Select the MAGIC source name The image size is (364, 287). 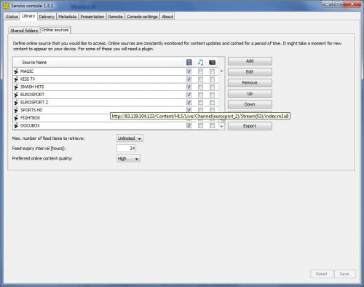click(x=27, y=71)
